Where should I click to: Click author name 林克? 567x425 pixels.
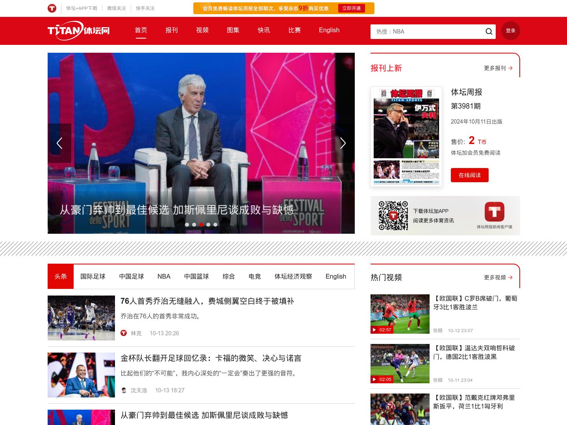point(136,333)
